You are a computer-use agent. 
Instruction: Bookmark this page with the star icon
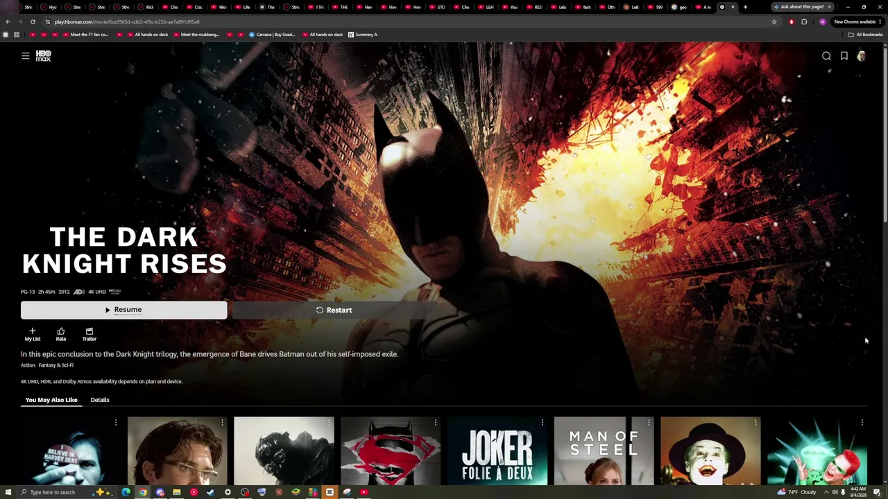coord(774,21)
